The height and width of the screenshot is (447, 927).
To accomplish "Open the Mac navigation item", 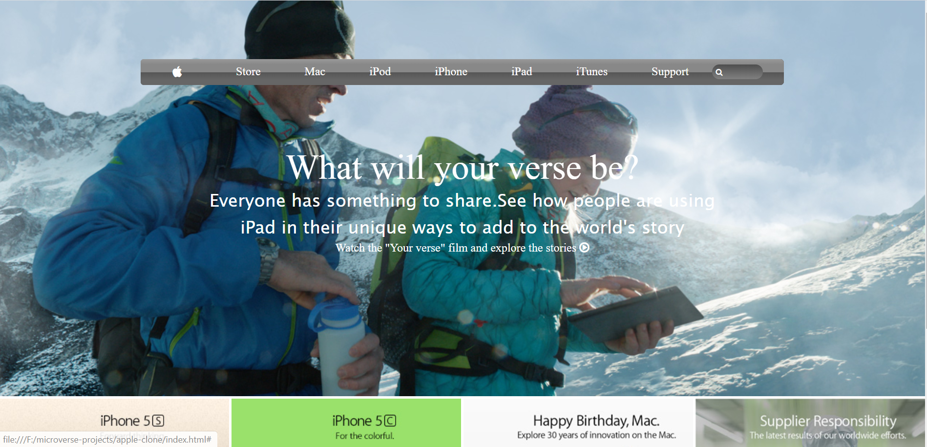I will point(315,72).
